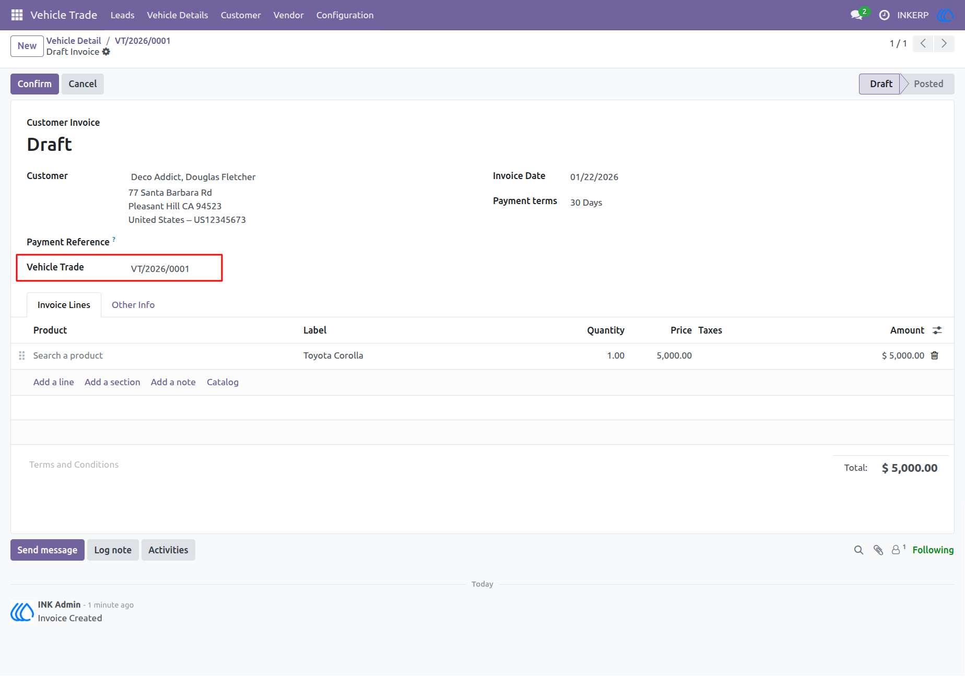This screenshot has height=677, width=965.
Task: Click the Payment Reference help question mark
Action: click(114, 239)
